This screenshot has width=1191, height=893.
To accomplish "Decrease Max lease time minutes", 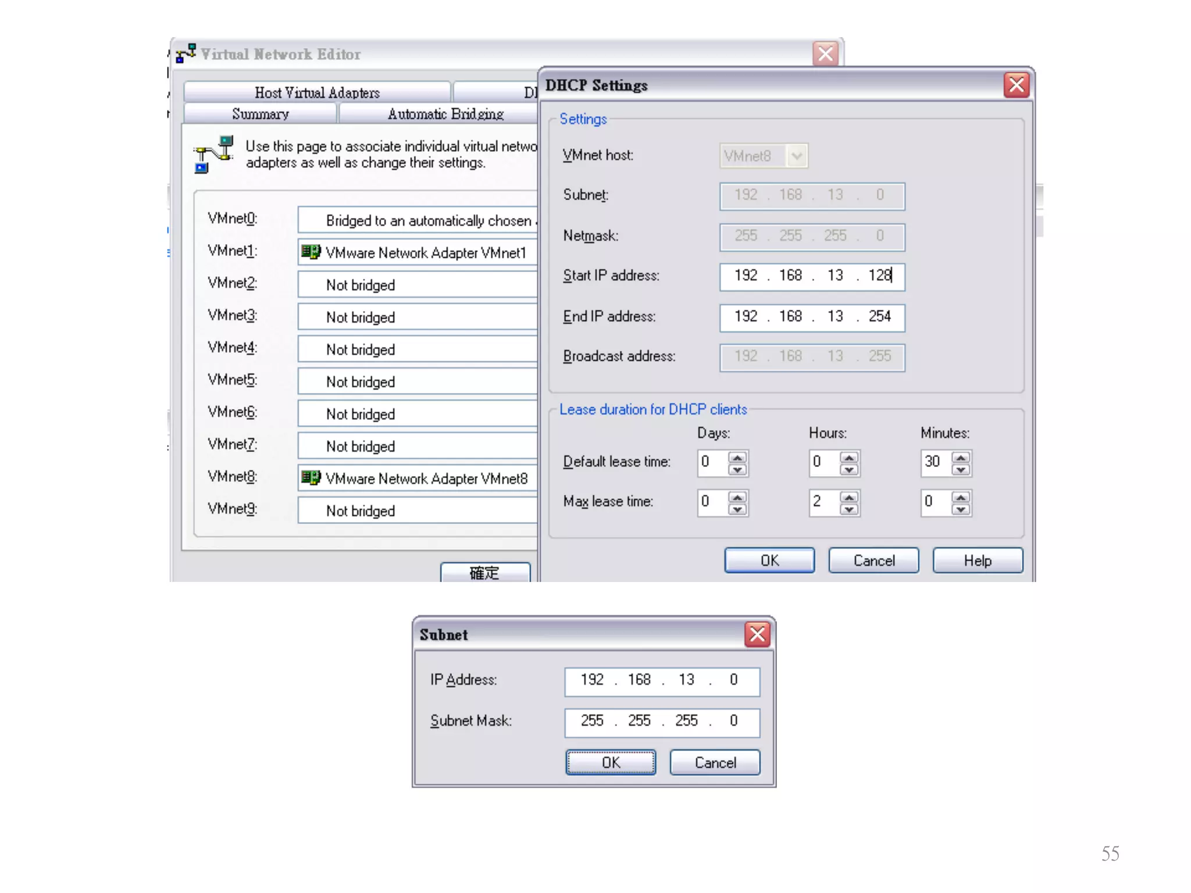I will (961, 509).
